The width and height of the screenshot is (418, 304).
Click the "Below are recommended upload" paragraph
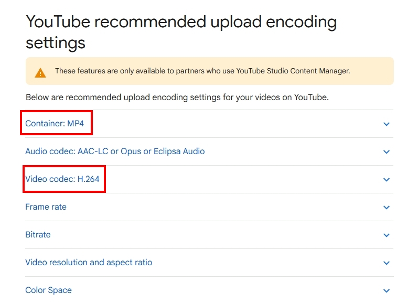[177, 97]
